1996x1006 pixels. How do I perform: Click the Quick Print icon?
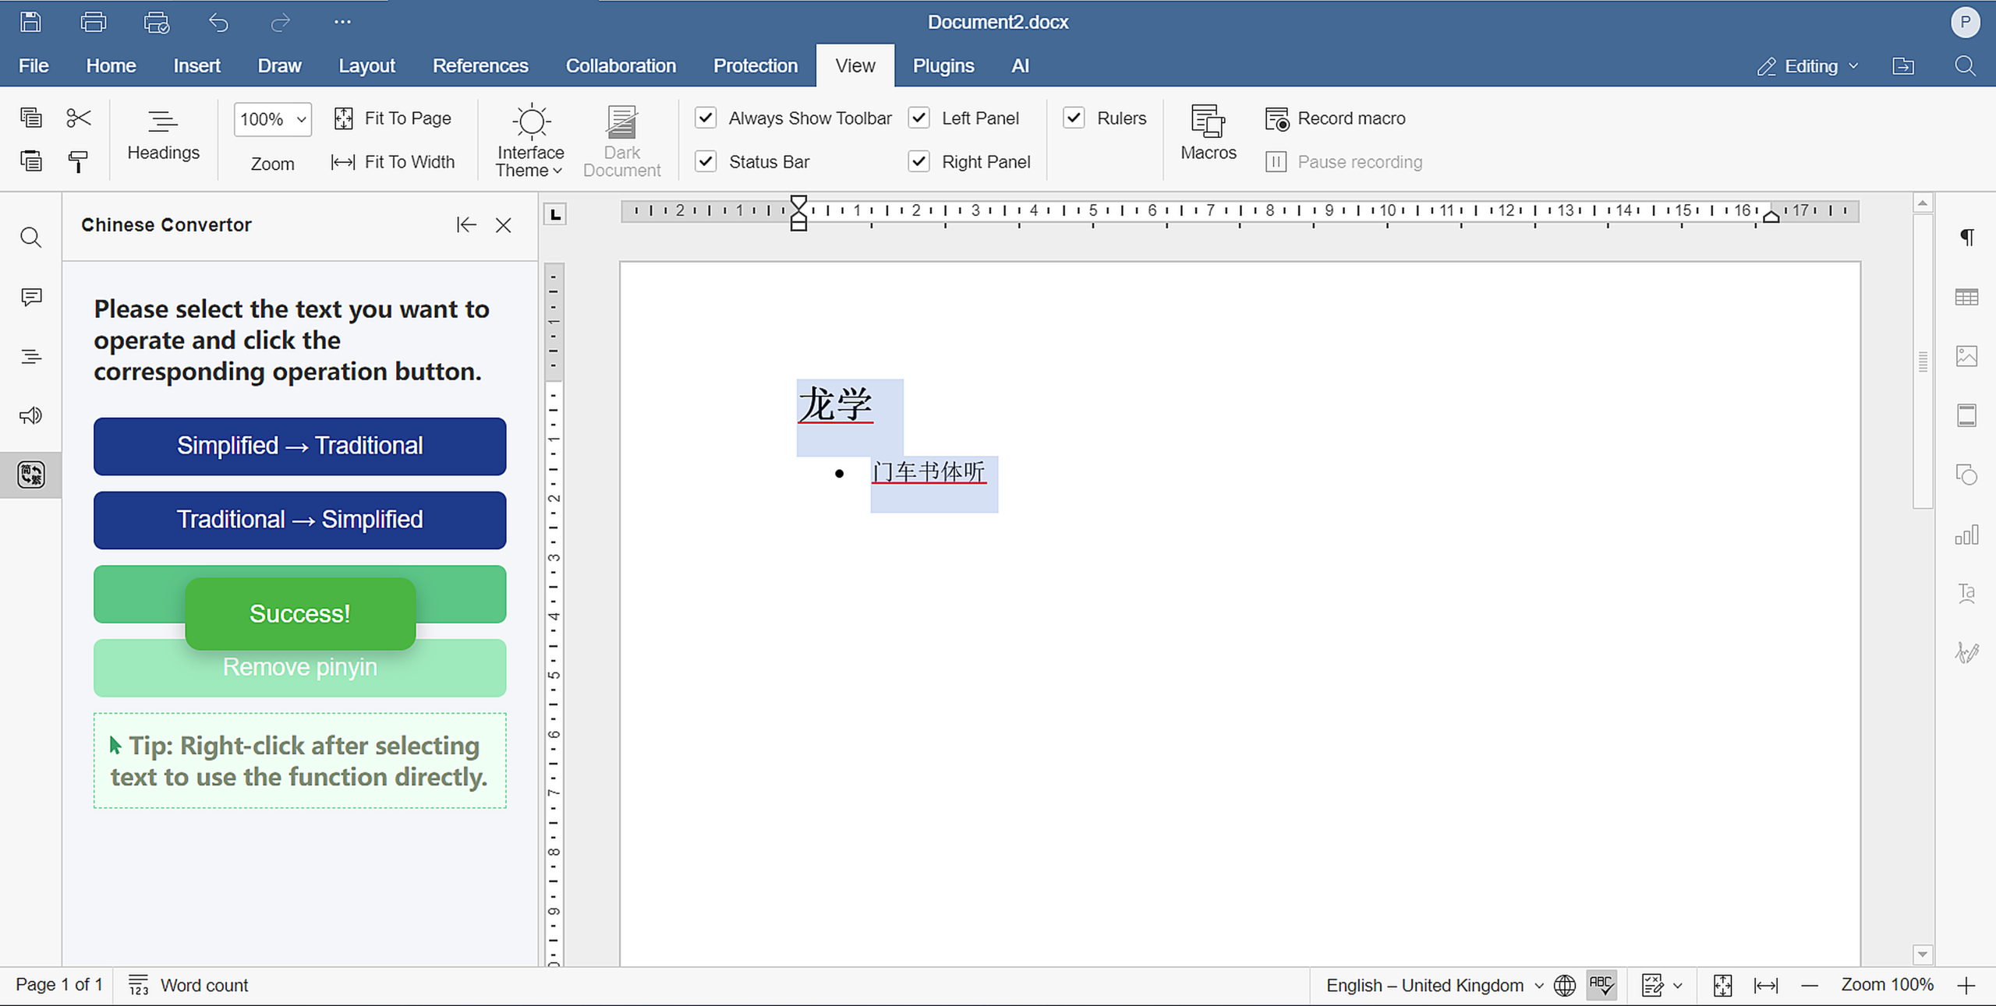[x=157, y=22]
